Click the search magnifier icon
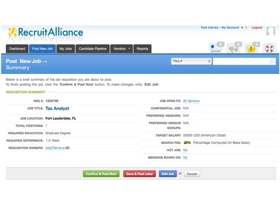The width and height of the screenshot is (280, 210). [272, 61]
